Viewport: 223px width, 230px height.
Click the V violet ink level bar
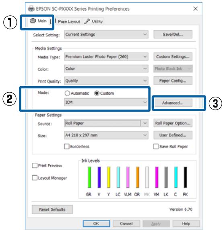99,177
